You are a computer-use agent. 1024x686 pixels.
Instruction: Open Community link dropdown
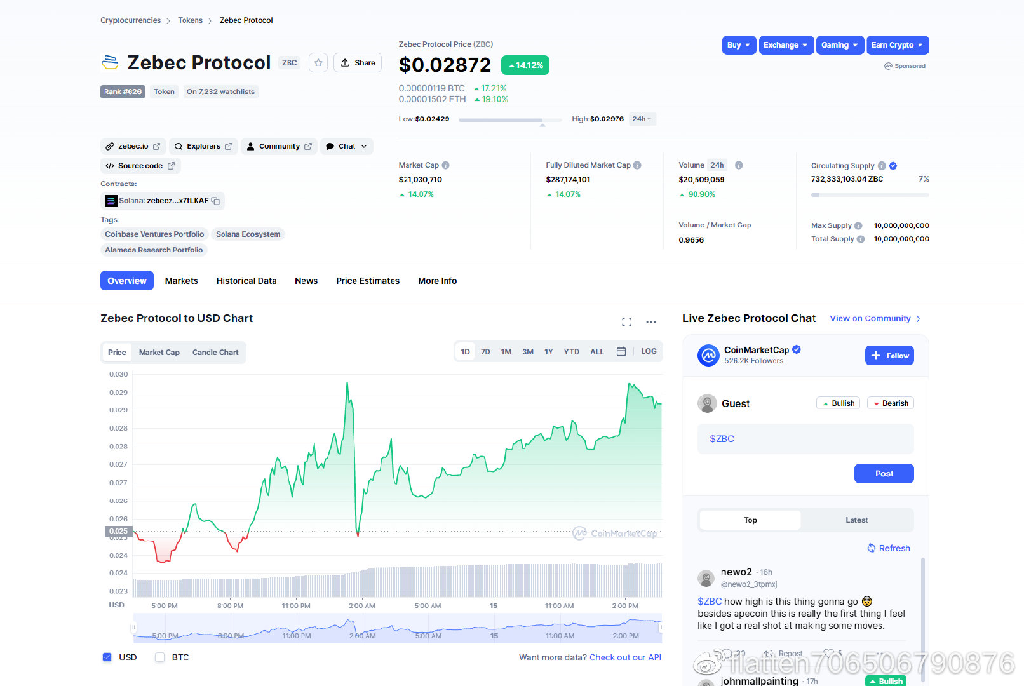coord(279,146)
